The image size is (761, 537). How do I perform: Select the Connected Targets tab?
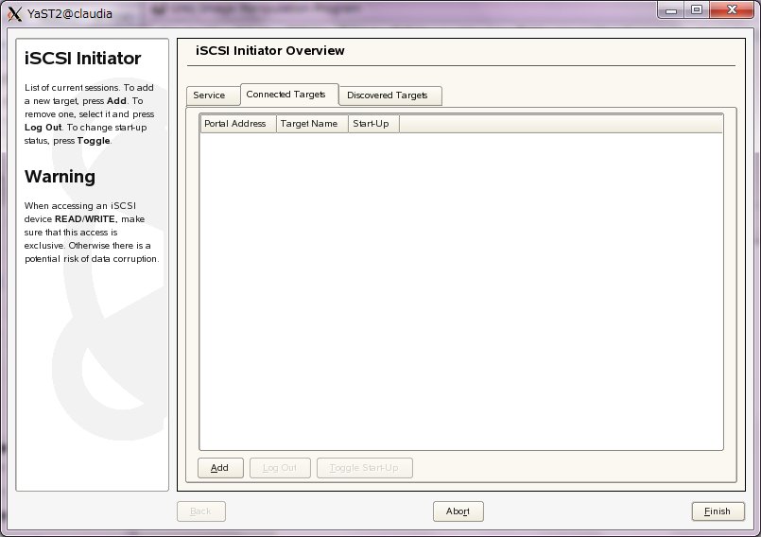pyautogui.click(x=289, y=95)
